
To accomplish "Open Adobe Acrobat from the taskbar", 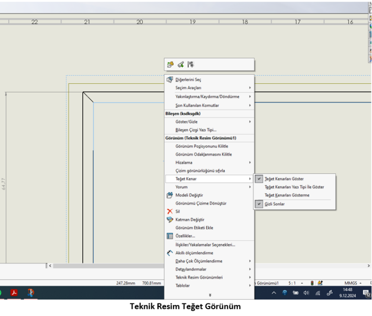I will 15,292.
